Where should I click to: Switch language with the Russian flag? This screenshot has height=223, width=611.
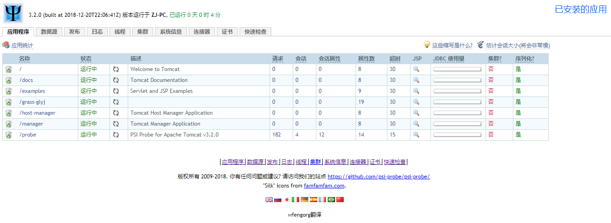point(278,199)
